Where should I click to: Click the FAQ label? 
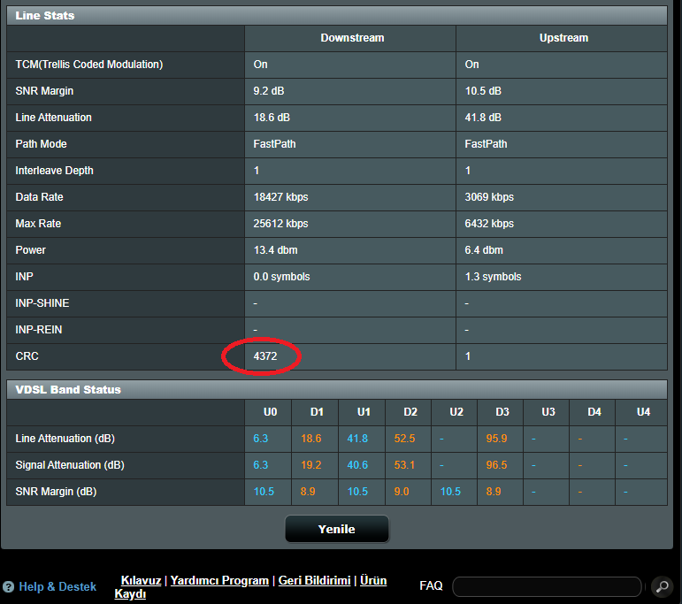pyautogui.click(x=431, y=585)
